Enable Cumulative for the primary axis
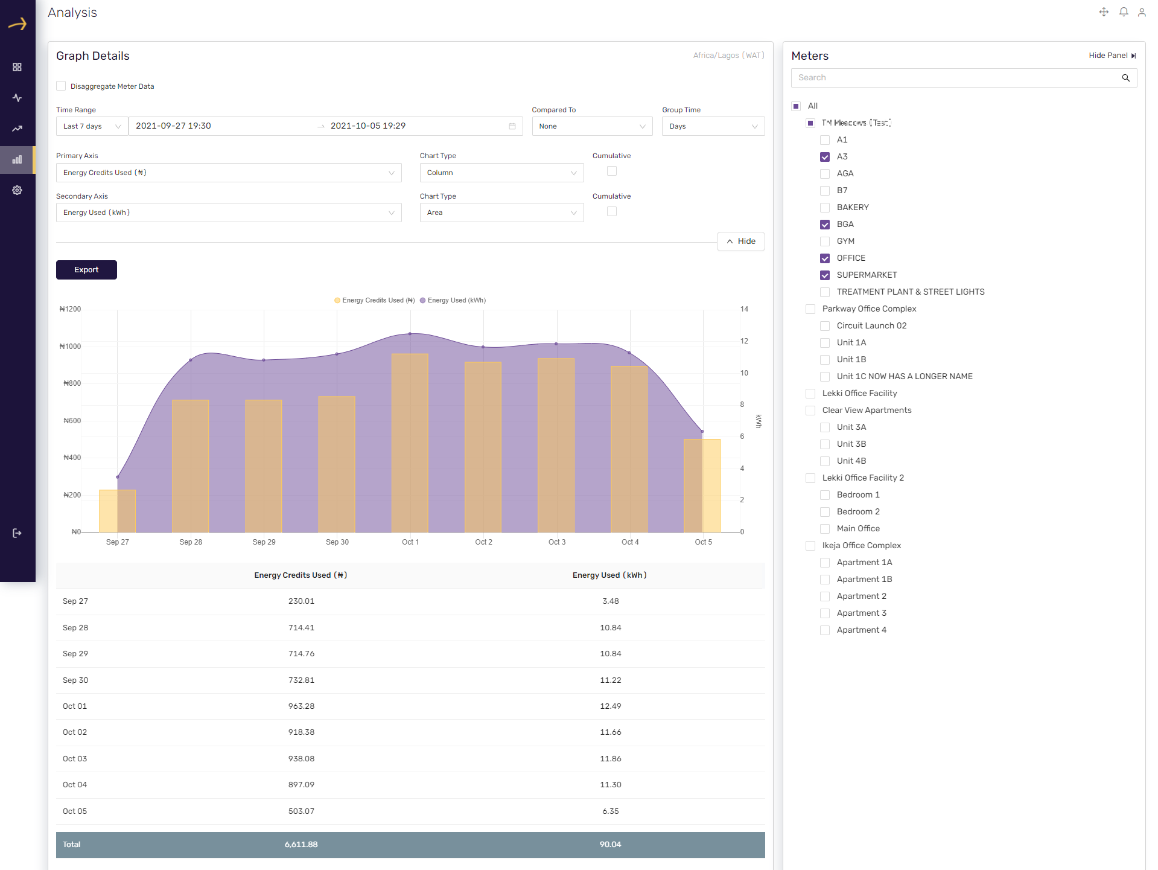Screen dimensions: 1158x870 coord(612,171)
